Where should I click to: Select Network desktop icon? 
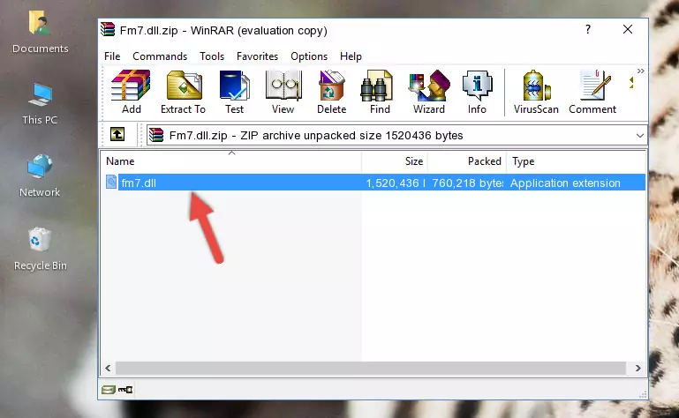point(40,176)
